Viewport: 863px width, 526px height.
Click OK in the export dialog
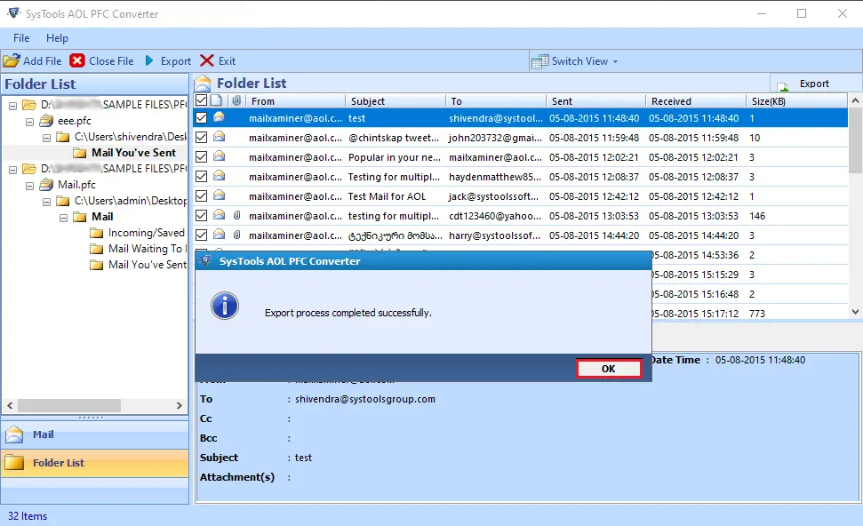[608, 369]
